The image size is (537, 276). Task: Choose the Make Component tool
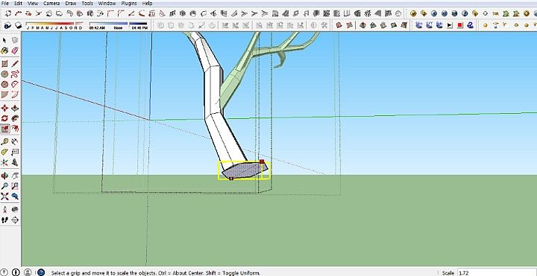click(x=15, y=40)
